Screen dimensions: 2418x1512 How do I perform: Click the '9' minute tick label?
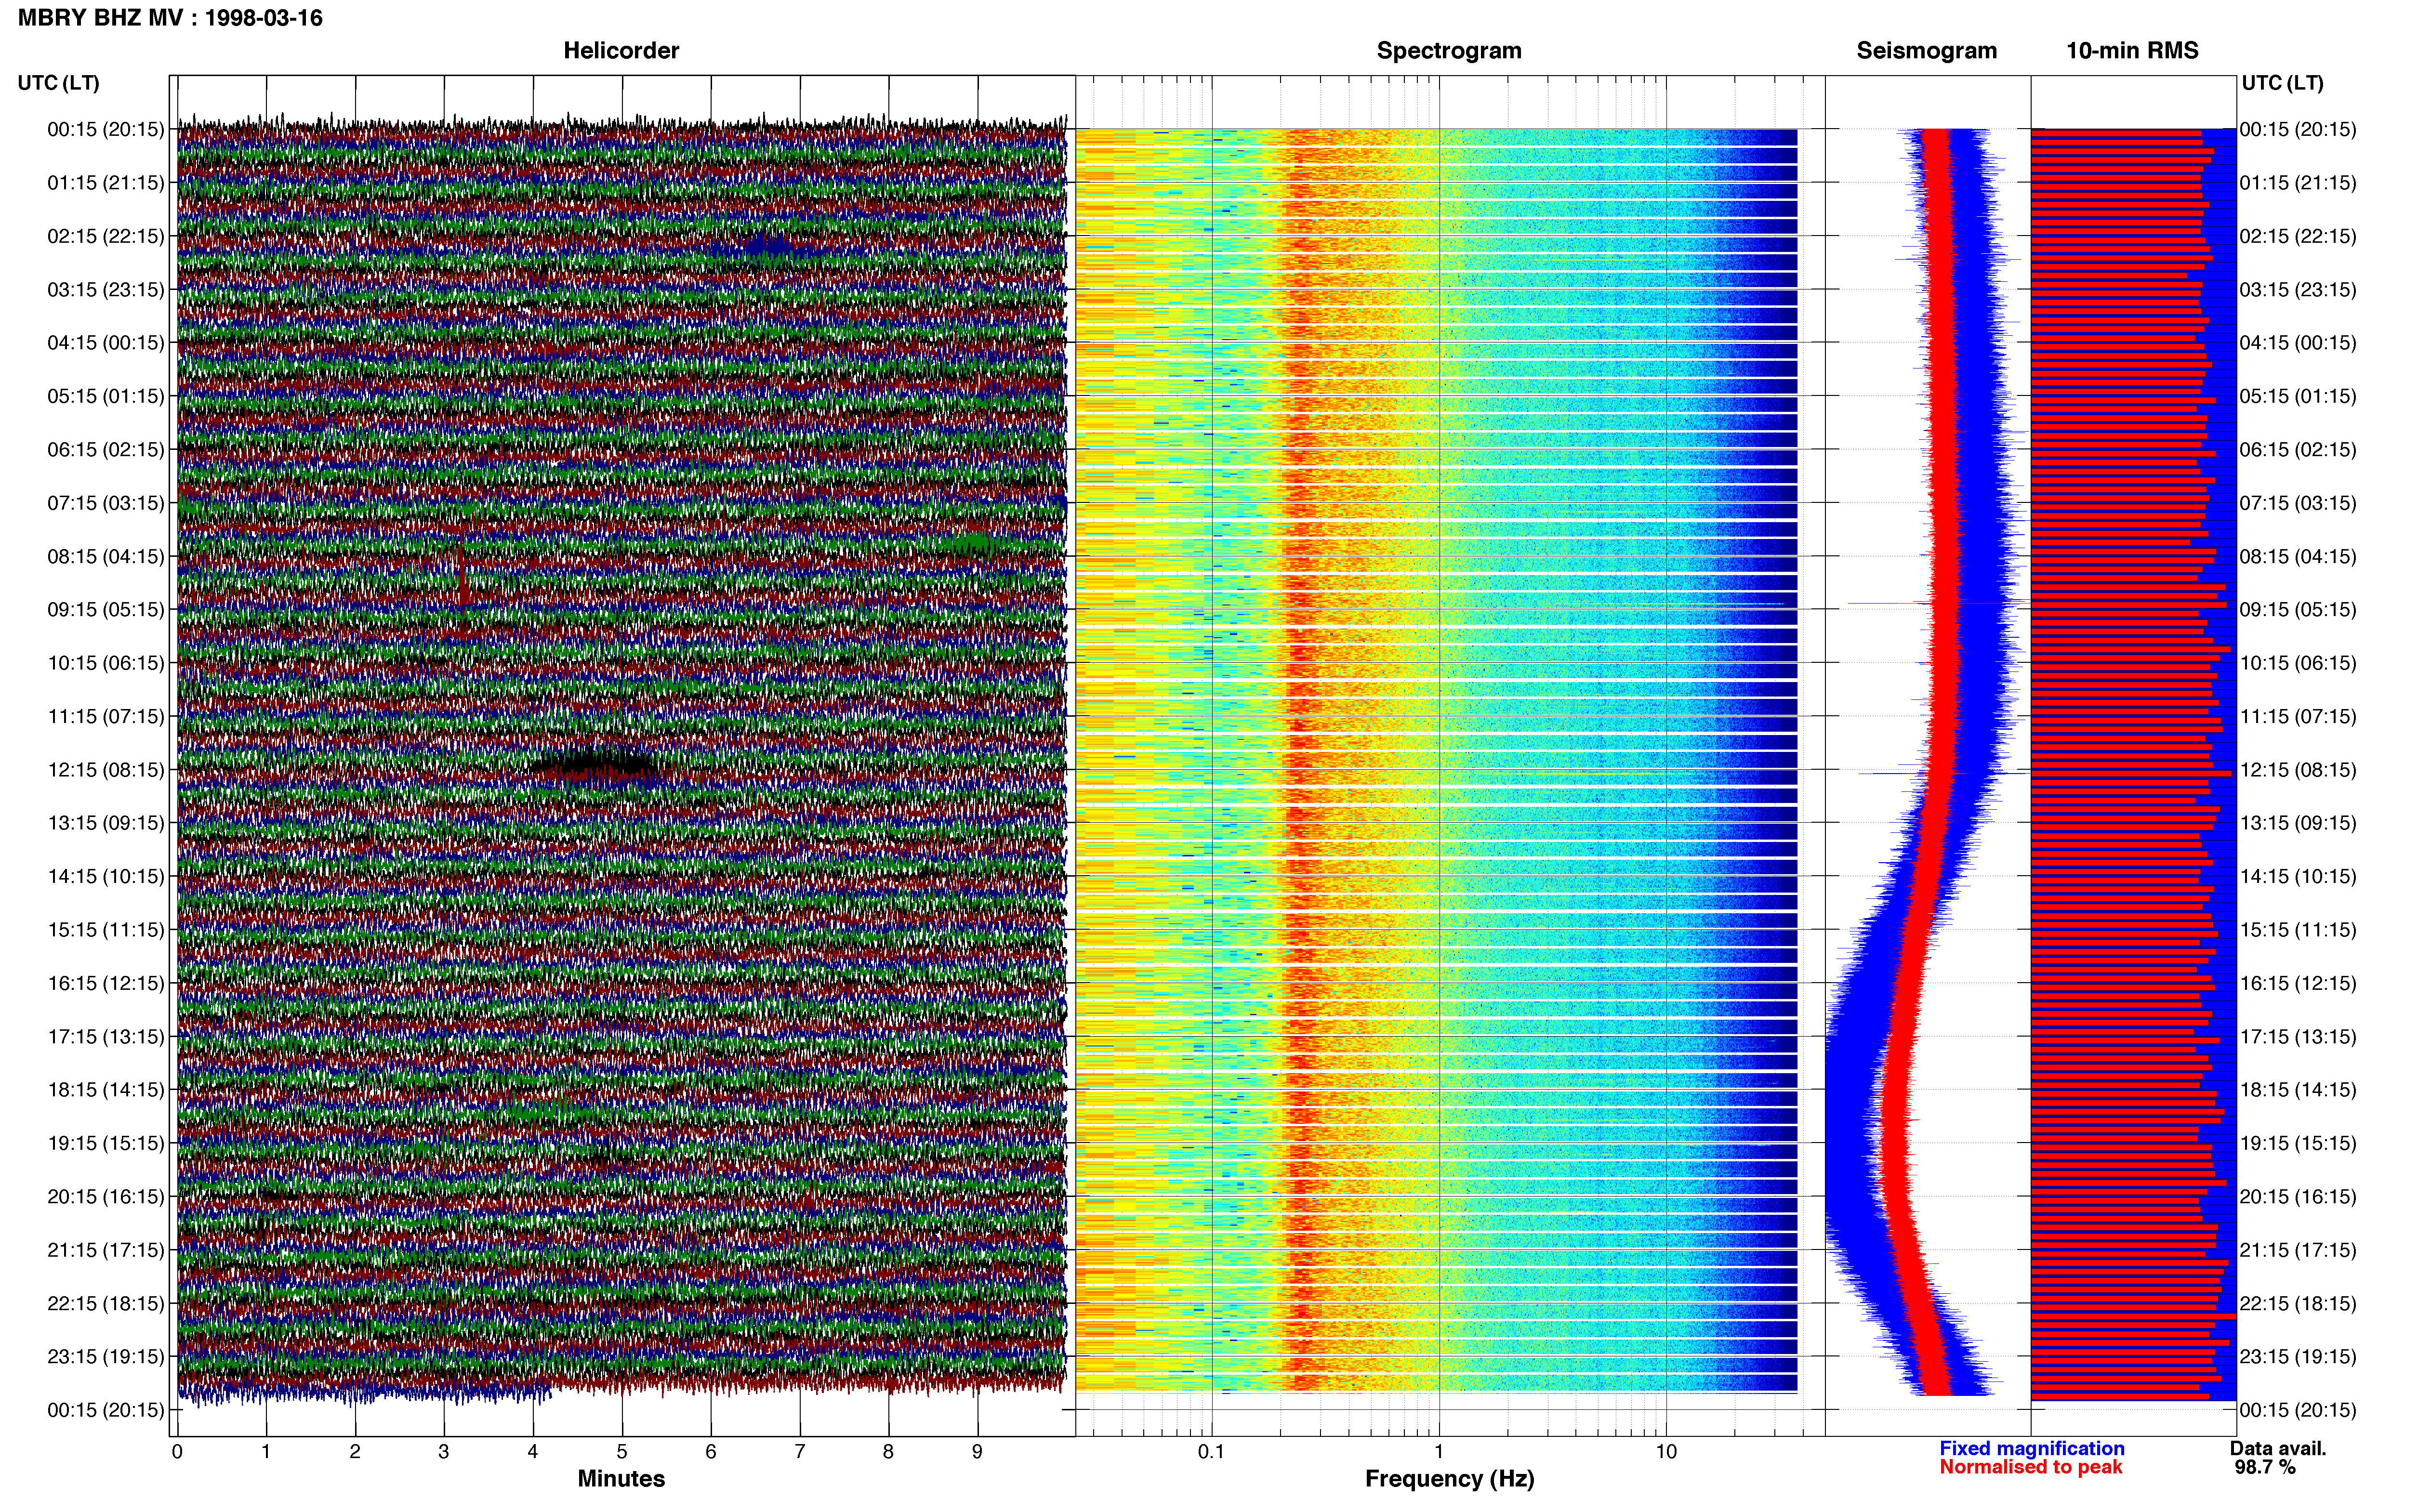point(978,1452)
